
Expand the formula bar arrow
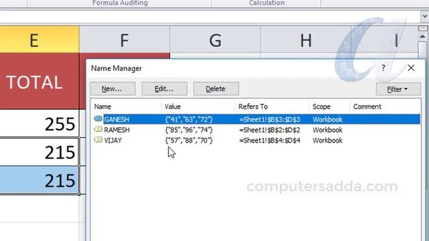(x=424, y=17)
